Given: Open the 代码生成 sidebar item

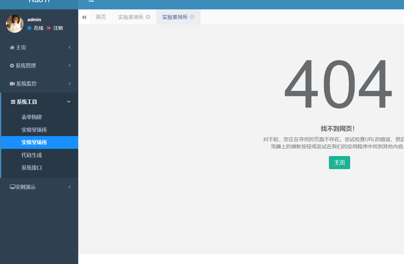Looking at the screenshot, I should (x=32, y=155).
